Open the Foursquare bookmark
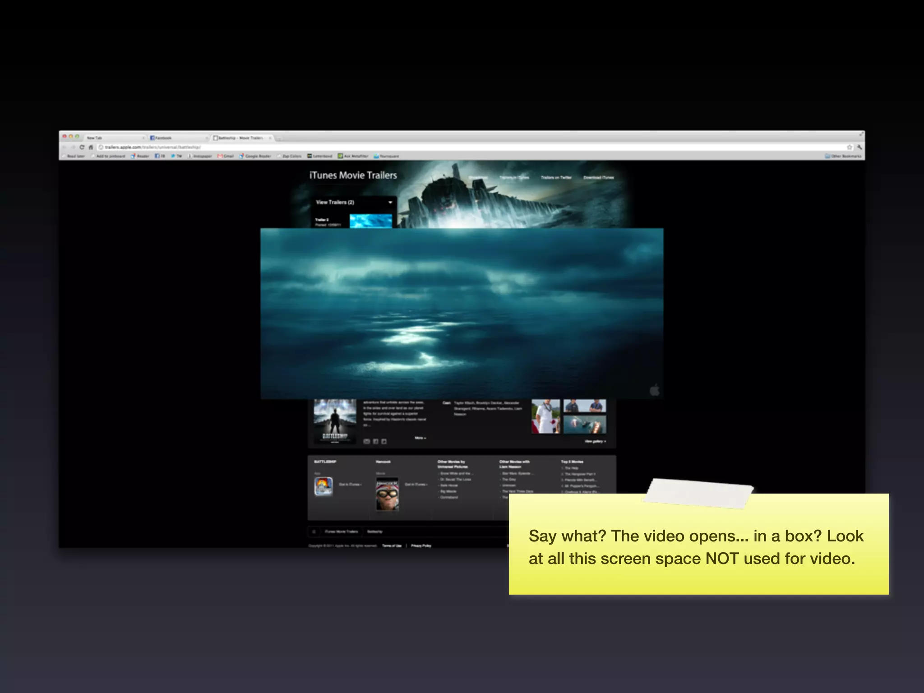The width and height of the screenshot is (924, 693). [x=387, y=156]
